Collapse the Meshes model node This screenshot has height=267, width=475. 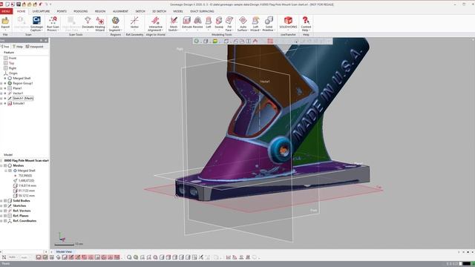click(1, 165)
